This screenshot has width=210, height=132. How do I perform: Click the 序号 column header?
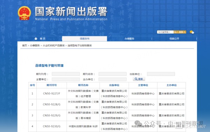point(33,85)
